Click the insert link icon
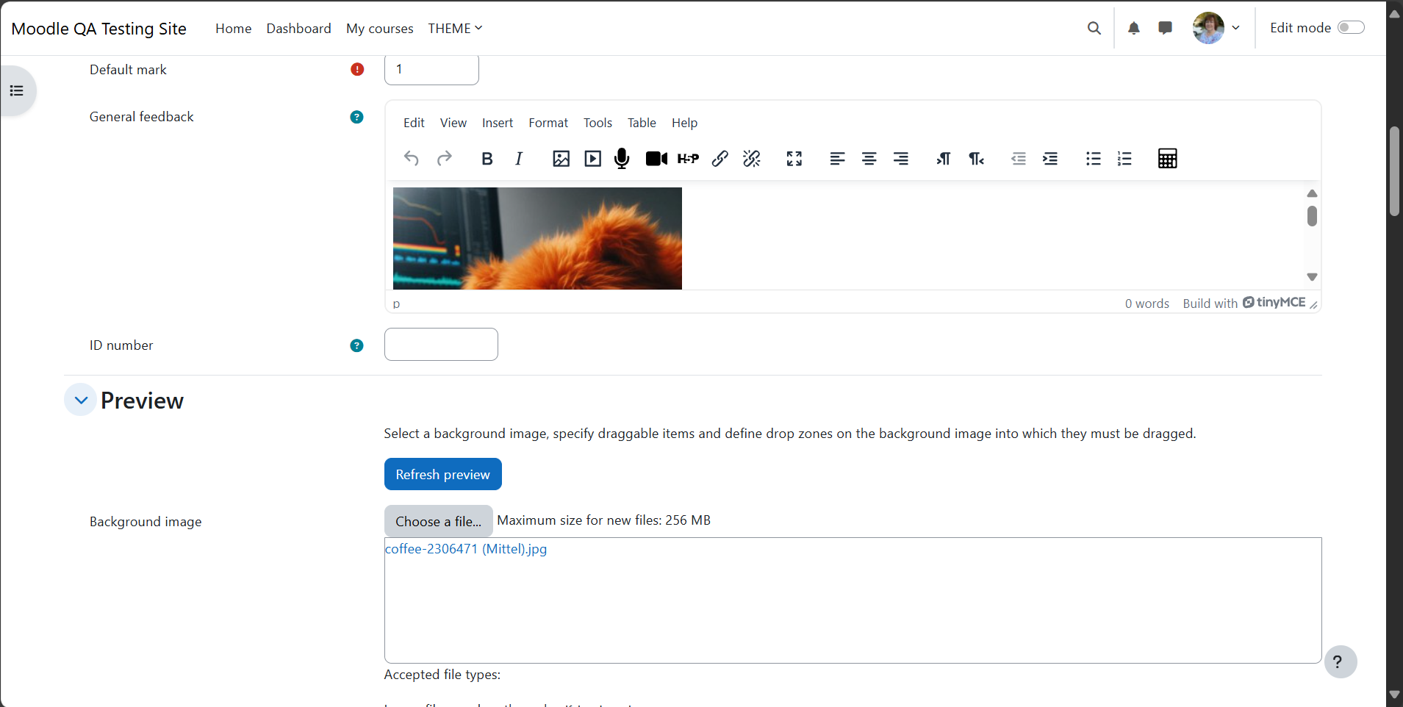1403x707 pixels. tap(720, 158)
